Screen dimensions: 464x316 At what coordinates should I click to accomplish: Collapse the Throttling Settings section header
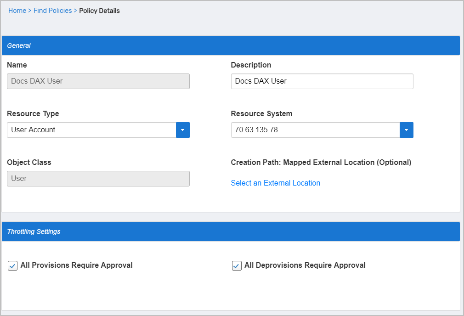(x=231, y=231)
